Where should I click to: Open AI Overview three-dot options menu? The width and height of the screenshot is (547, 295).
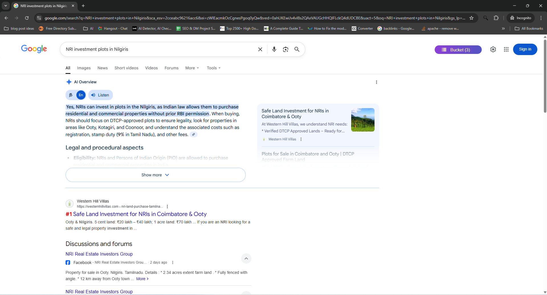(376, 82)
